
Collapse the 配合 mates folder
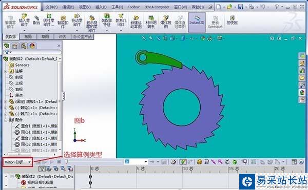[6, 120]
